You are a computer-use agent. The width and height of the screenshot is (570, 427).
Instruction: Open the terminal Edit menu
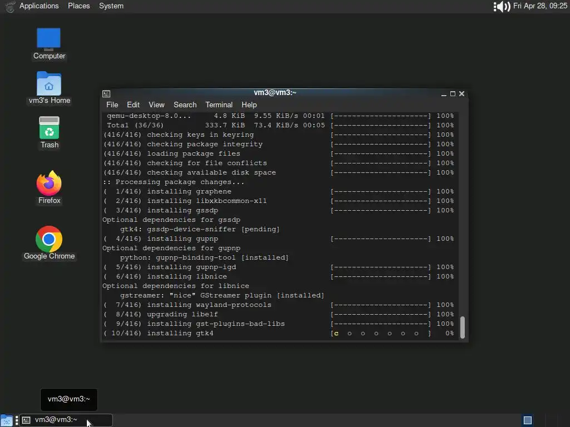coord(133,105)
